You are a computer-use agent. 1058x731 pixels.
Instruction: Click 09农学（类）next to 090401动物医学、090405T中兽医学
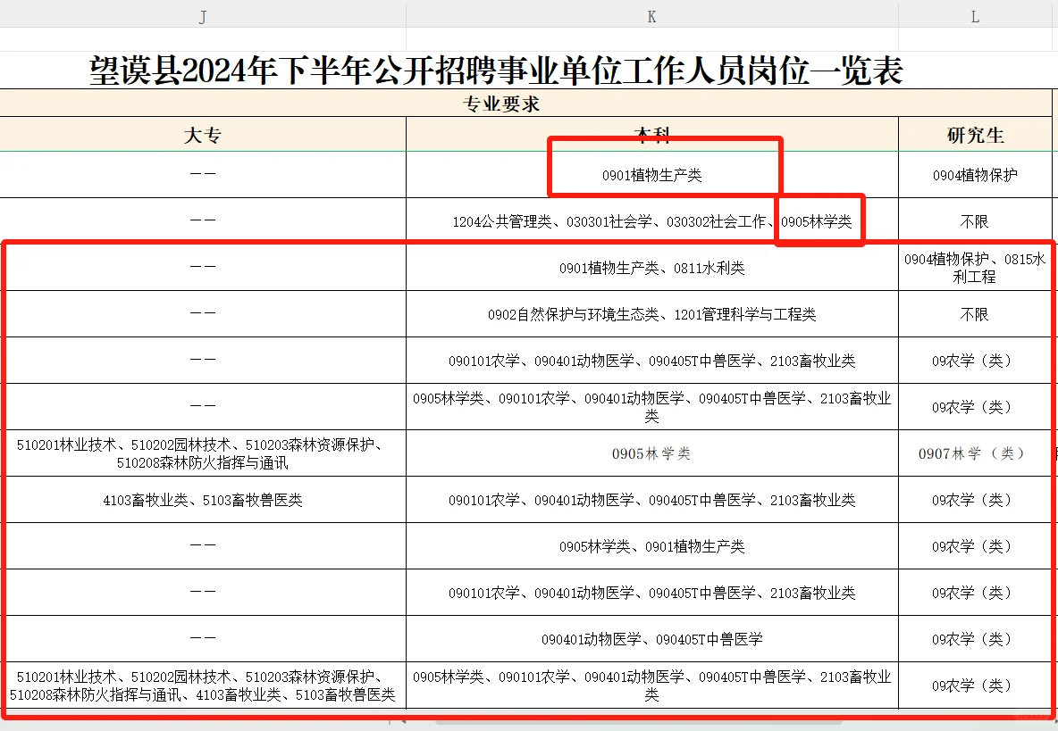coord(975,639)
